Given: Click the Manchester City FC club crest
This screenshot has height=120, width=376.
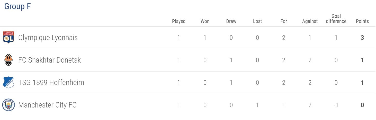Looking at the screenshot, I should pyautogui.click(x=8, y=105).
